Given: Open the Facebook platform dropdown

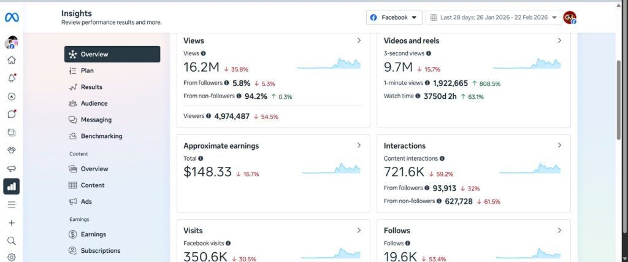Looking at the screenshot, I should coord(394,18).
